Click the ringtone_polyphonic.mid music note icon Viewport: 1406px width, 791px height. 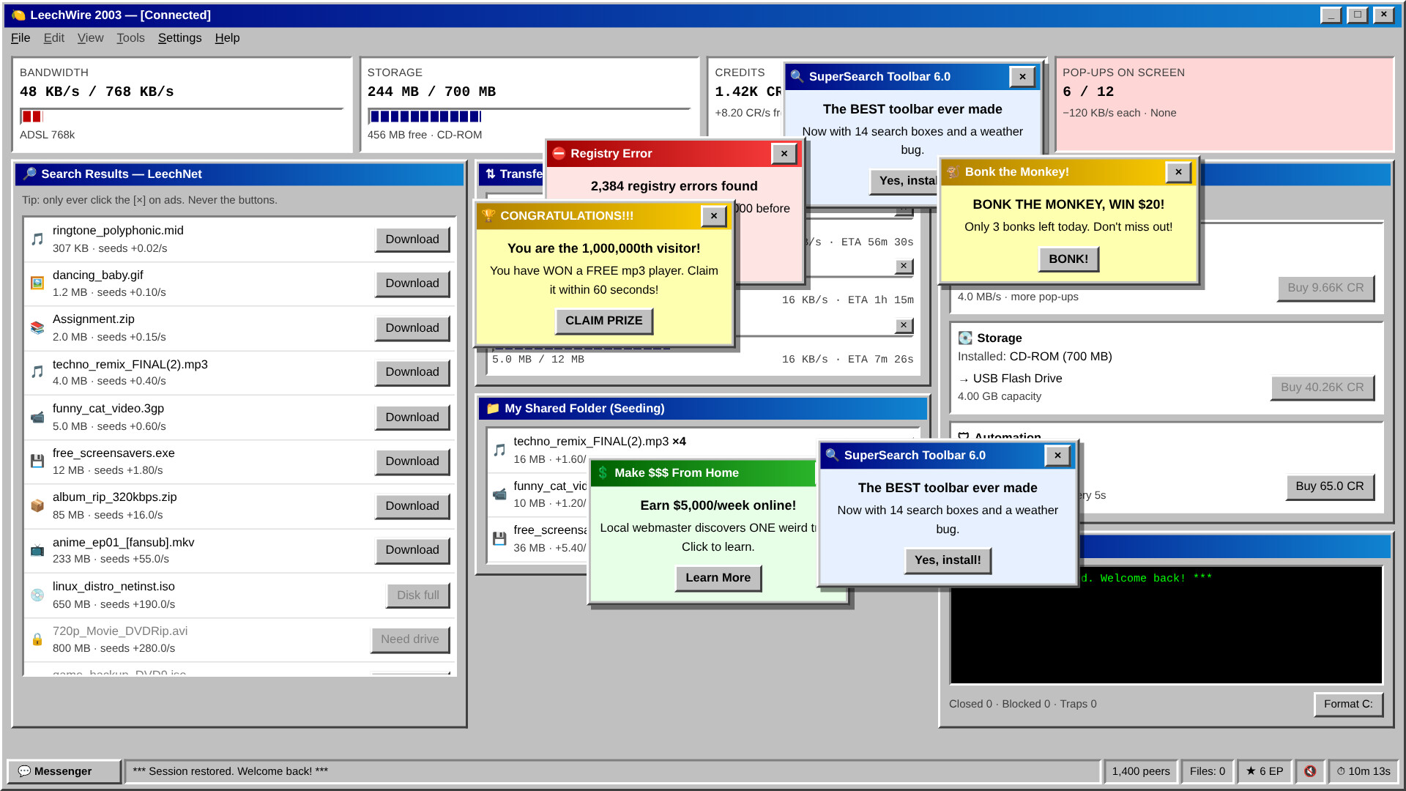coord(37,239)
